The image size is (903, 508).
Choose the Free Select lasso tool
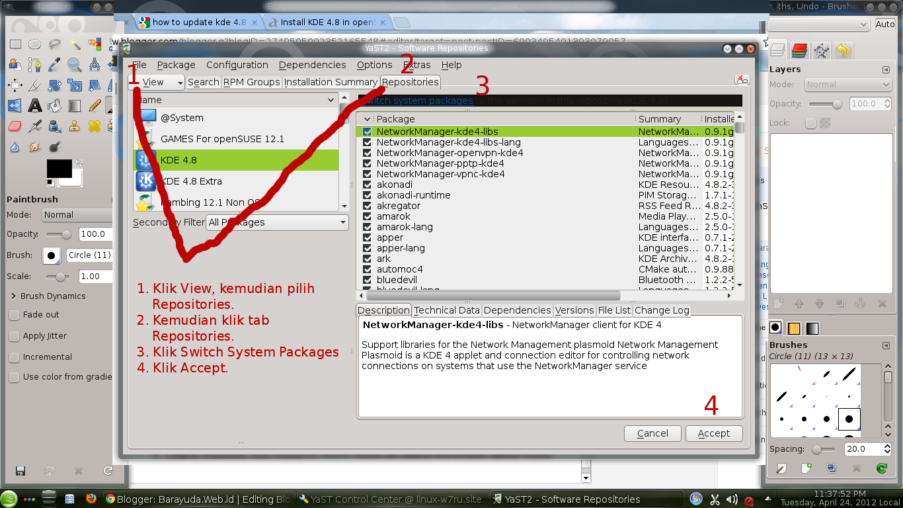(55, 44)
